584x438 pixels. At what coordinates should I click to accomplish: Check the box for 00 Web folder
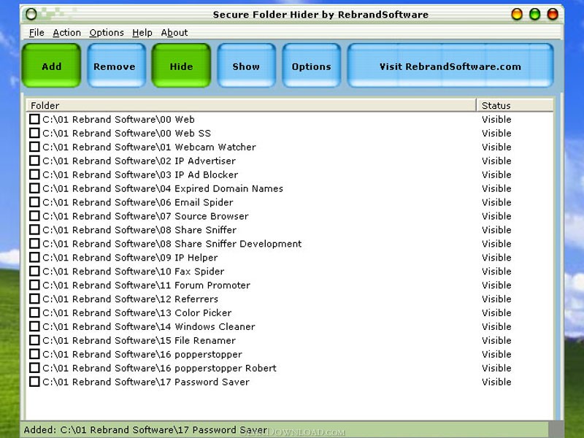pos(34,119)
